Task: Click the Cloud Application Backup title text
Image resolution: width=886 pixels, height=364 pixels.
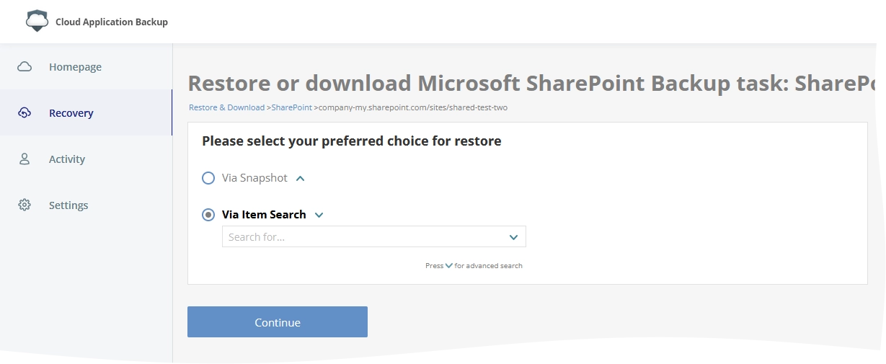Action: click(112, 22)
